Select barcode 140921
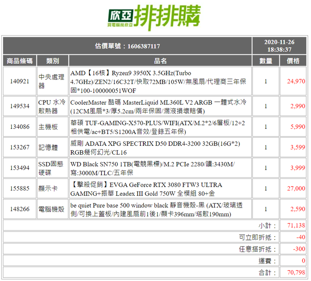 (19, 81)
